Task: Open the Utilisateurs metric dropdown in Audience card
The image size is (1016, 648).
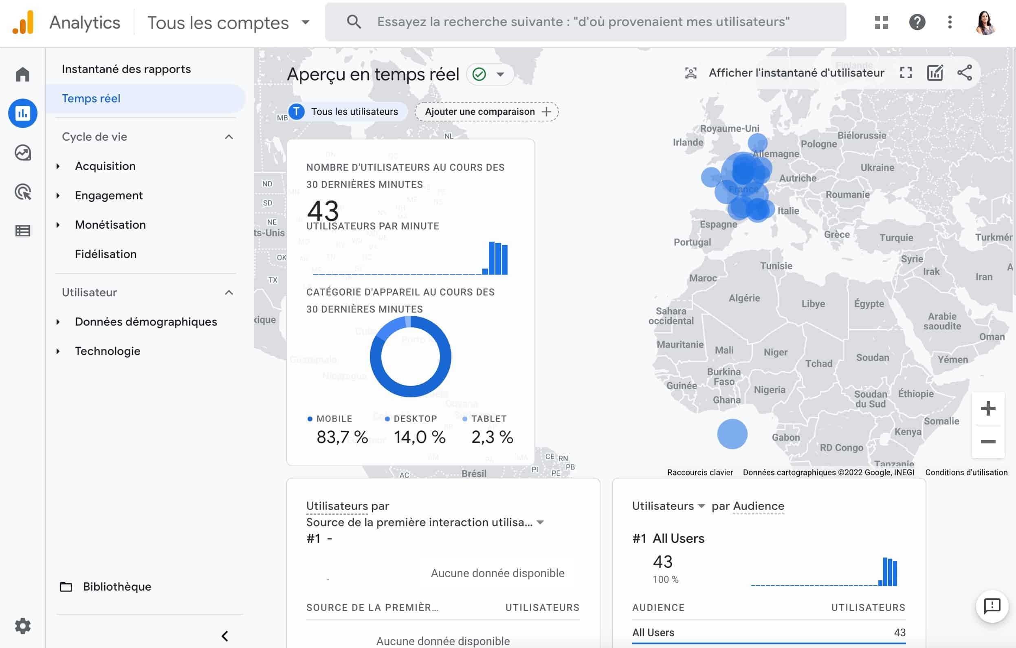Action: (x=668, y=506)
